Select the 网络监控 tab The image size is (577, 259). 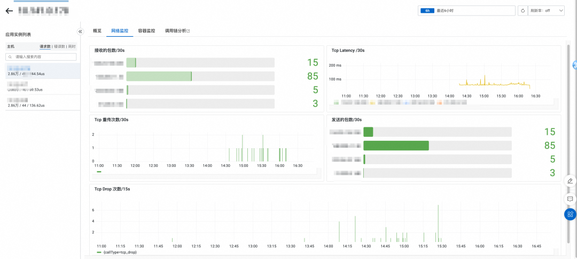[120, 31]
